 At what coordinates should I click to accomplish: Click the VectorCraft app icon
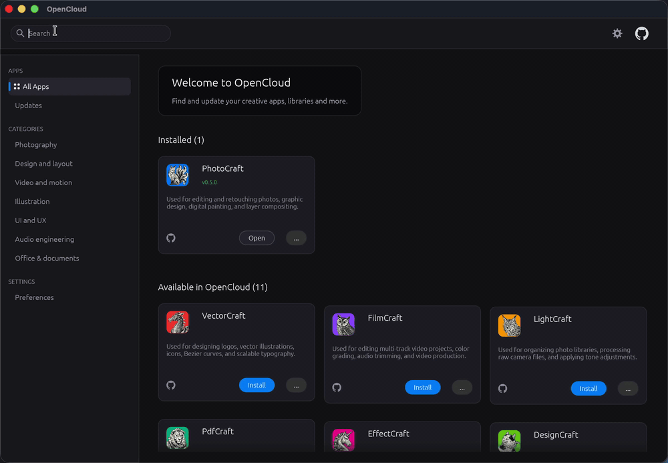(177, 322)
